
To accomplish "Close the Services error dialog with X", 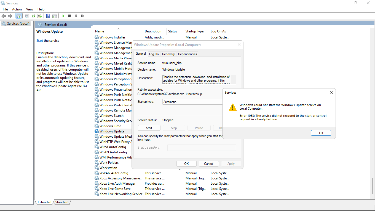I will (331, 93).
